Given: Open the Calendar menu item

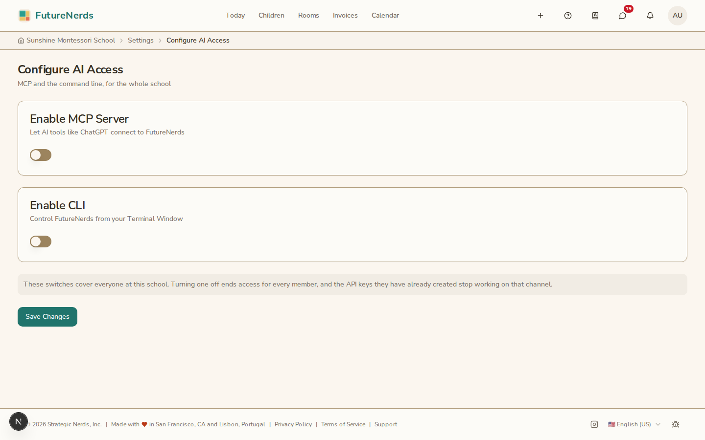Looking at the screenshot, I should [x=385, y=16].
